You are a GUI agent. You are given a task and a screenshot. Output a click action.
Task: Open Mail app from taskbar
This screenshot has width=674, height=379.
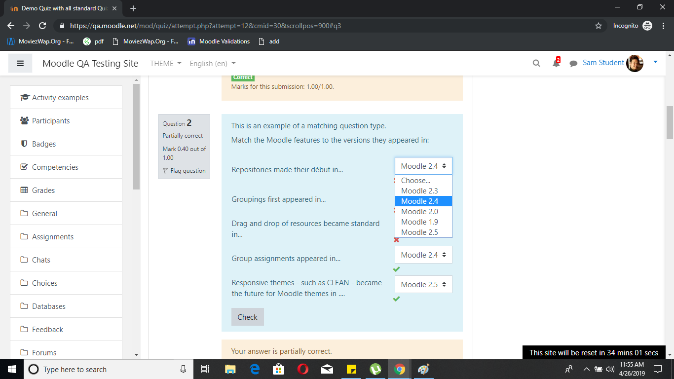327,369
